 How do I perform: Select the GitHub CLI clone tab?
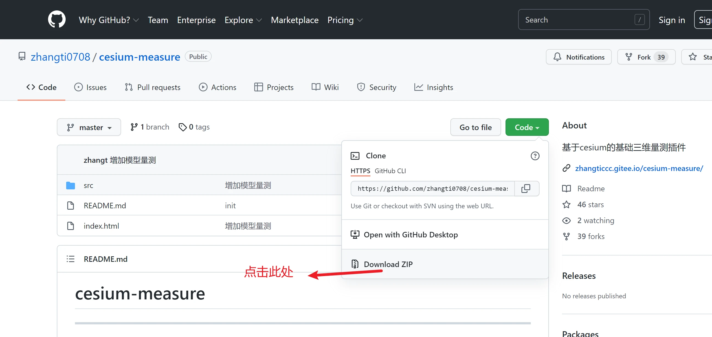click(x=390, y=171)
